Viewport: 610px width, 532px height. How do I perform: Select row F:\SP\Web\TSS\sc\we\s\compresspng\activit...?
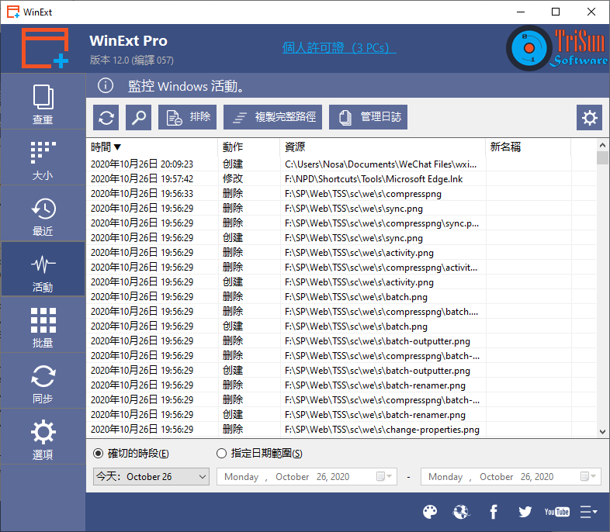click(341, 268)
